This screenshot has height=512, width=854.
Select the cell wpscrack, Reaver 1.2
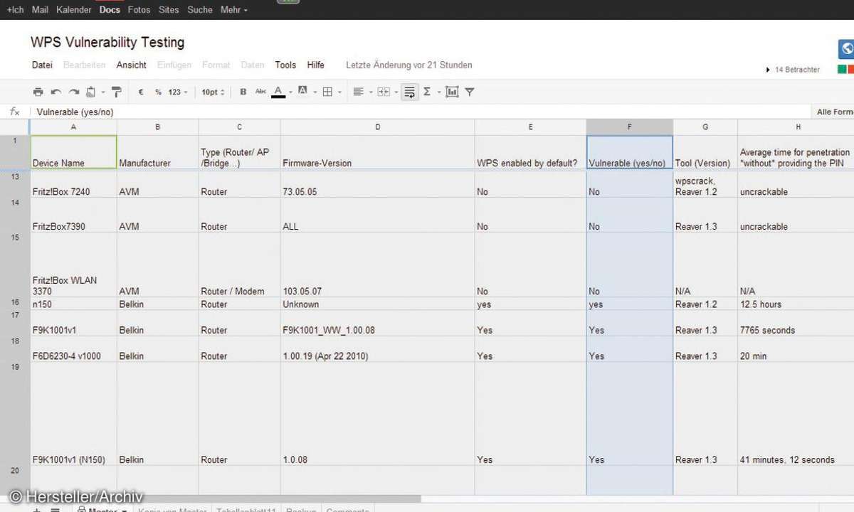pos(705,183)
